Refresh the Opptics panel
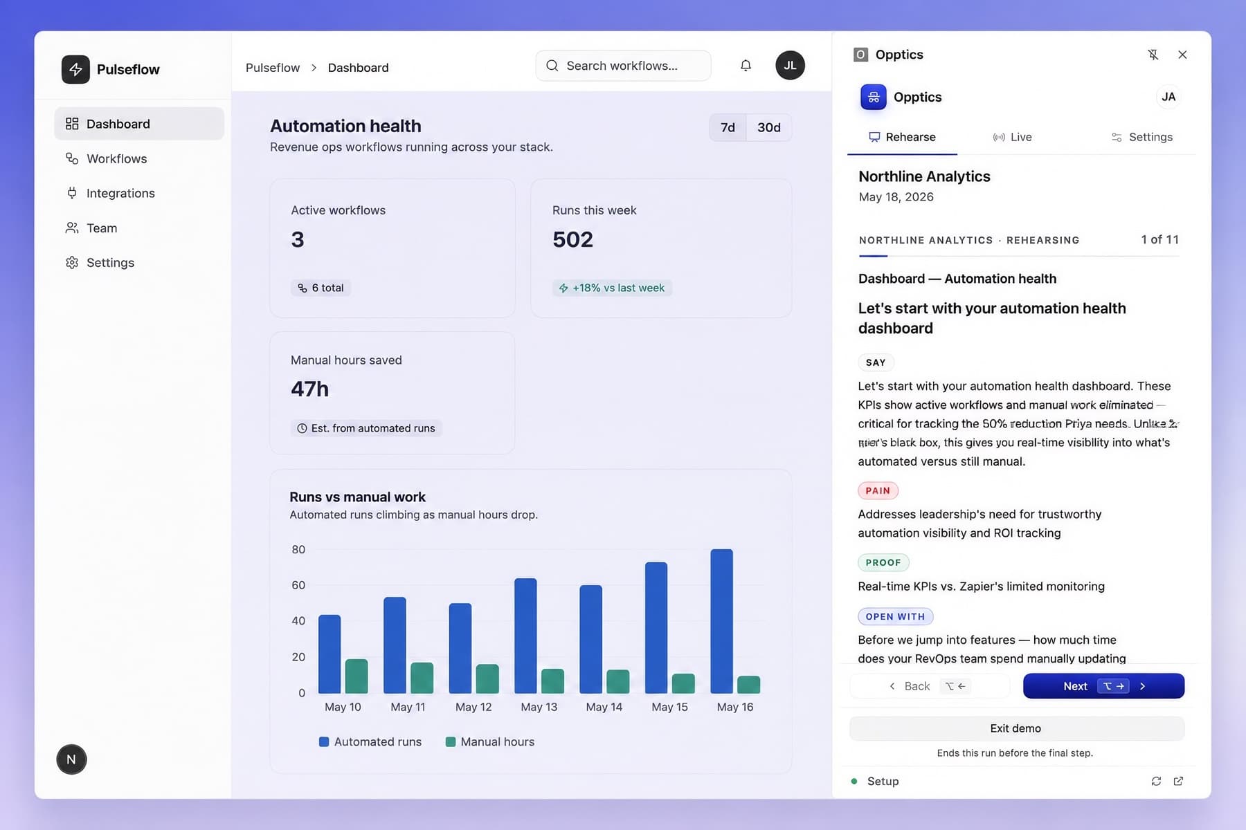 coord(1156,781)
